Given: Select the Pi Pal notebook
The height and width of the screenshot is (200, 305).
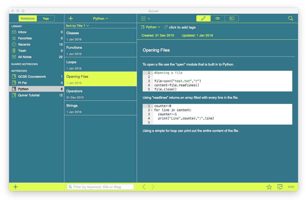Looking at the screenshot, I should (x=37, y=83).
